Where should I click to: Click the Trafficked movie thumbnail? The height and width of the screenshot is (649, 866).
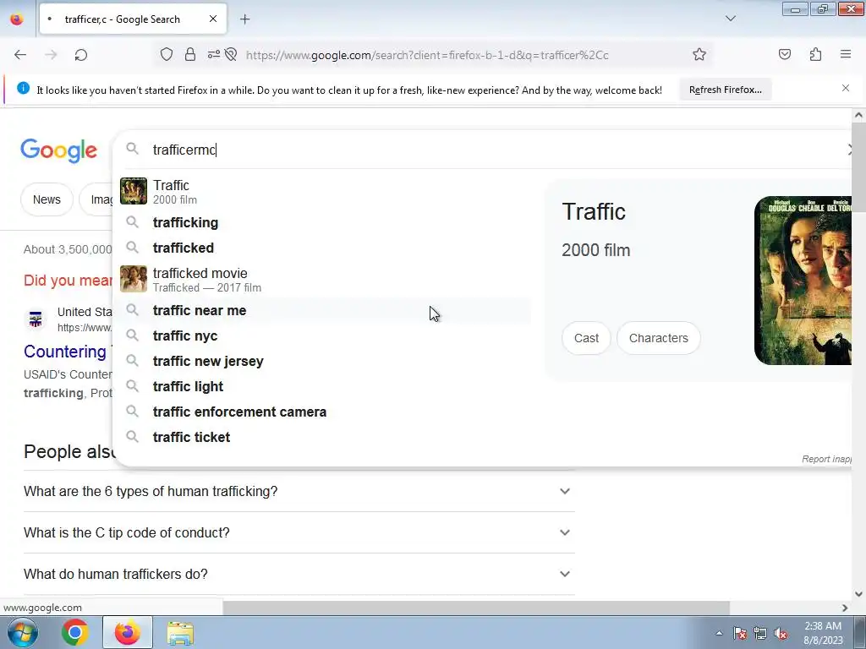pos(133,279)
